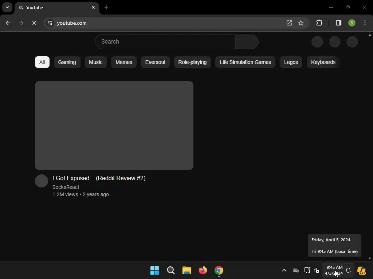The height and width of the screenshot is (279, 373).
Task: Click the forward navigation arrow
Action: pyautogui.click(x=21, y=23)
